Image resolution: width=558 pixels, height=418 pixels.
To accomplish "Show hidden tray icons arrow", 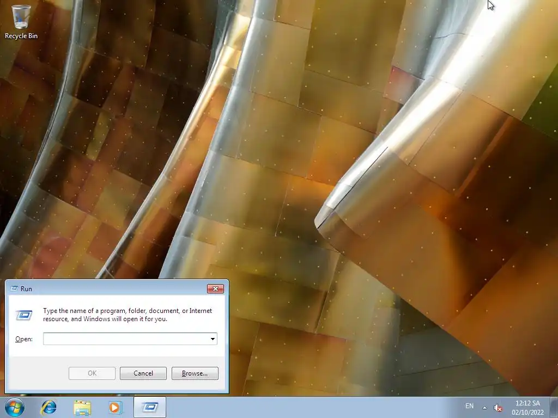I will (x=484, y=408).
